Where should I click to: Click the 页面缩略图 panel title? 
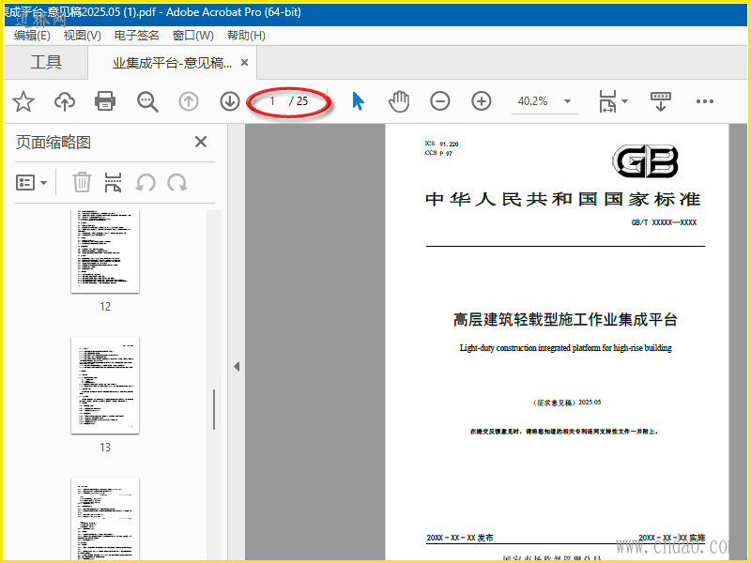54,143
